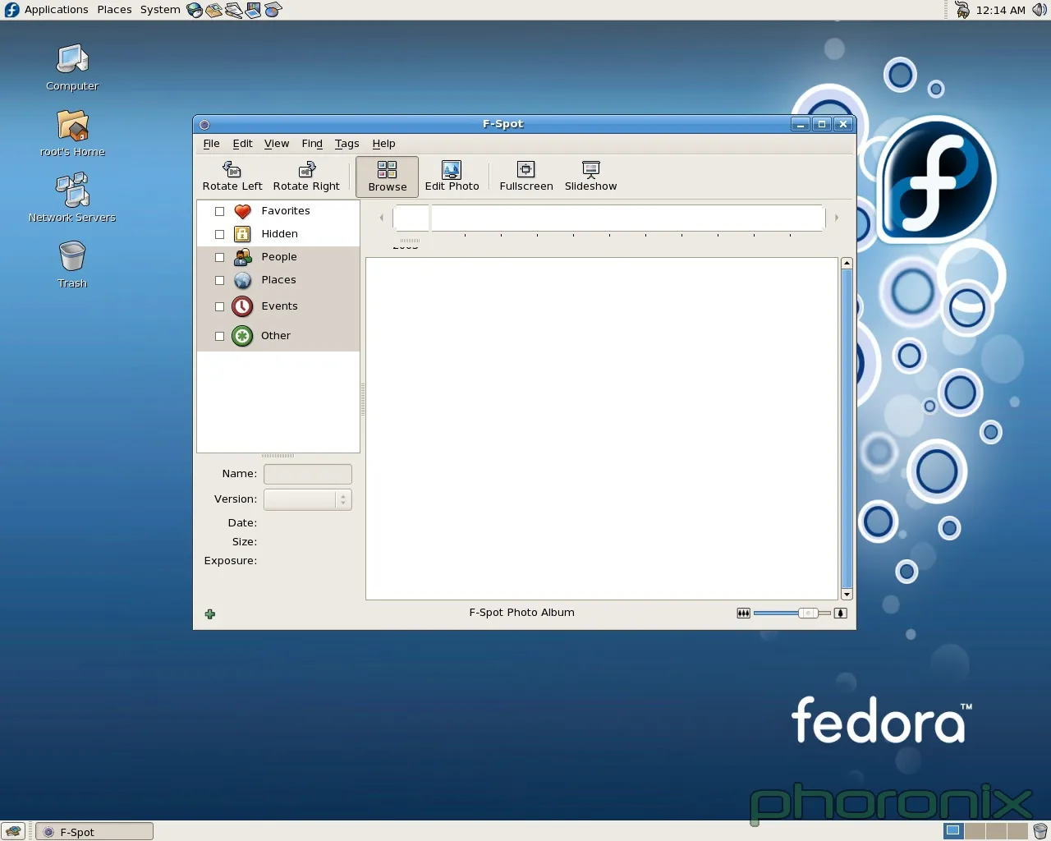The image size is (1051, 841).
Task: Click the Rotate Left toolbar icon
Action: pyautogui.click(x=232, y=169)
